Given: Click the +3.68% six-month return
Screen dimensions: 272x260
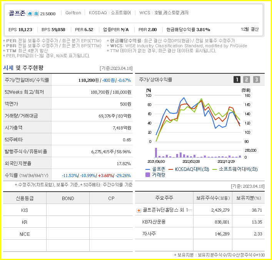Looking at the screenshot, I should click(105, 176).
